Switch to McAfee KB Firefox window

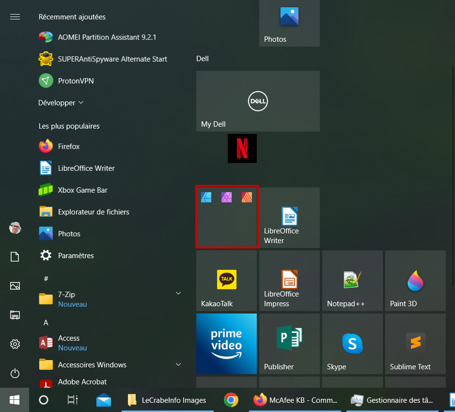[x=295, y=400]
